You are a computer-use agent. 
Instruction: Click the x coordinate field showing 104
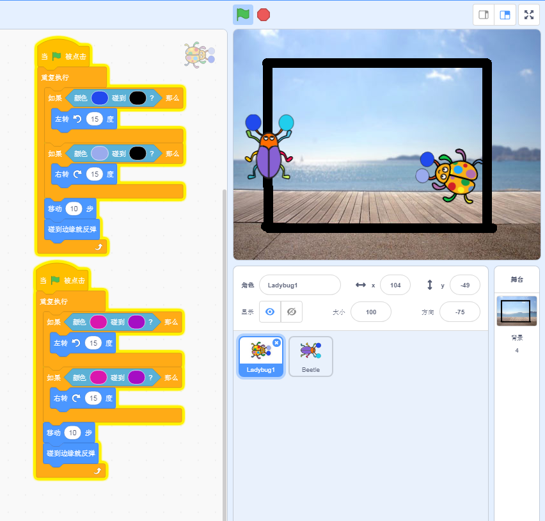tap(395, 285)
